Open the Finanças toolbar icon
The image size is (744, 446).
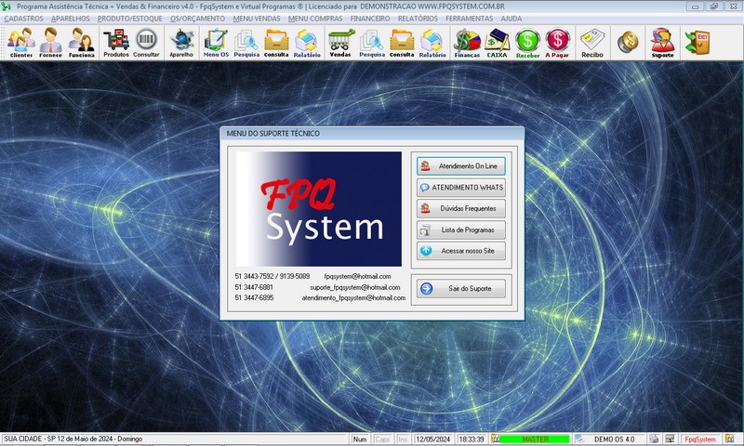[467, 43]
